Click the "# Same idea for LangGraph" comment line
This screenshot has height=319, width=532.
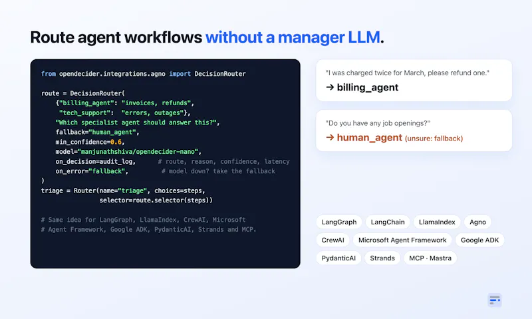[x=143, y=220]
